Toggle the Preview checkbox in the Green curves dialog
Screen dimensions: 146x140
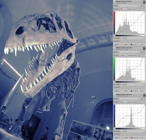114,87
